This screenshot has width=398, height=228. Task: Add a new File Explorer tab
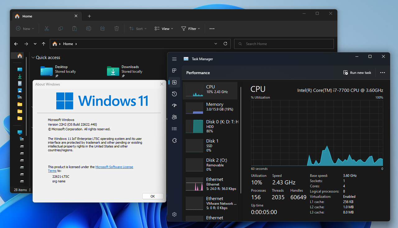(x=89, y=16)
